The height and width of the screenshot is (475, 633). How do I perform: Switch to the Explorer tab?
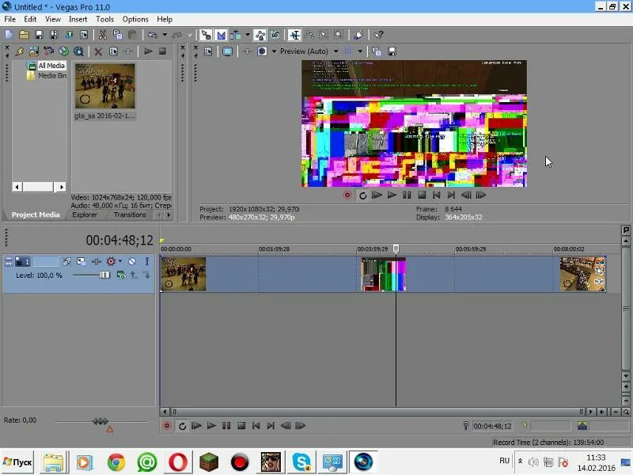85,215
